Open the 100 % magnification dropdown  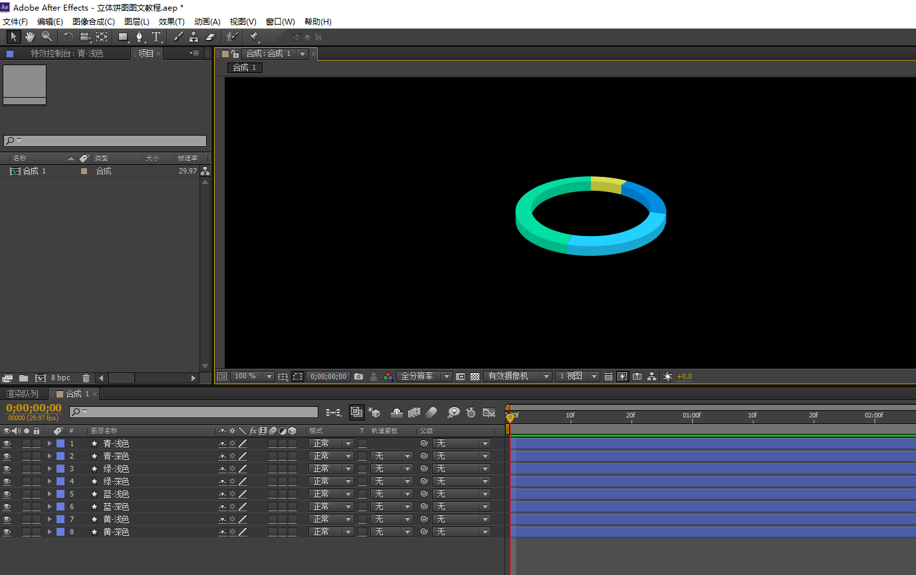tap(252, 376)
